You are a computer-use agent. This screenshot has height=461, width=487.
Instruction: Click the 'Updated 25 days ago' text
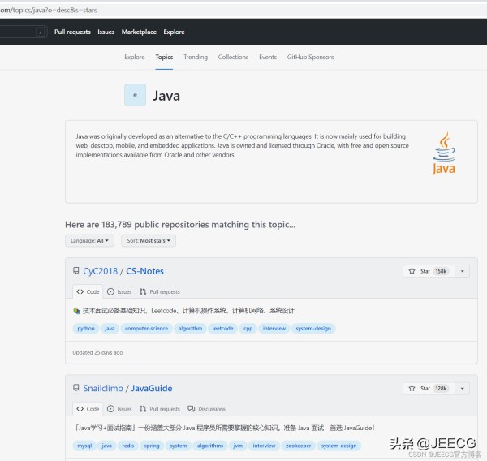point(97,352)
